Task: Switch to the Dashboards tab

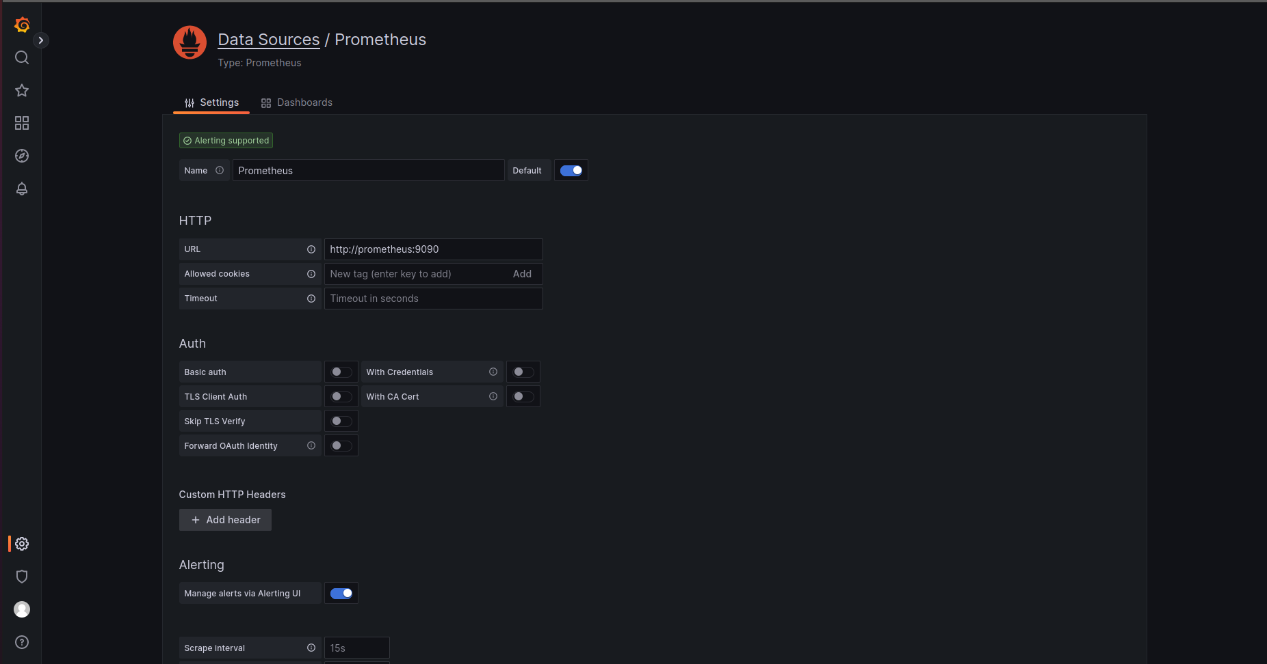Action: (x=296, y=102)
